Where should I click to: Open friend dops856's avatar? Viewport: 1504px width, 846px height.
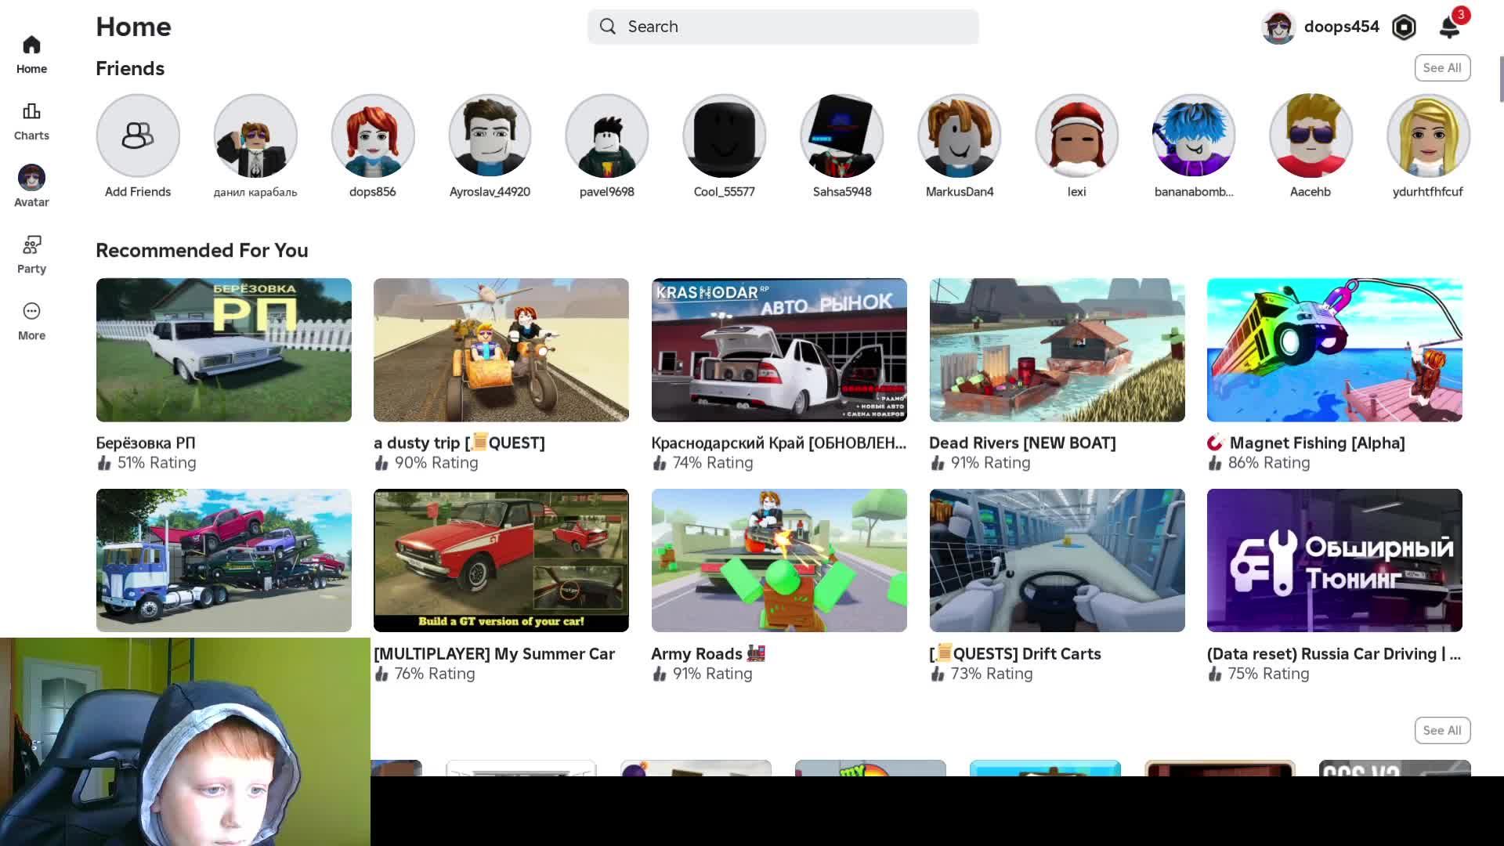(x=373, y=136)
